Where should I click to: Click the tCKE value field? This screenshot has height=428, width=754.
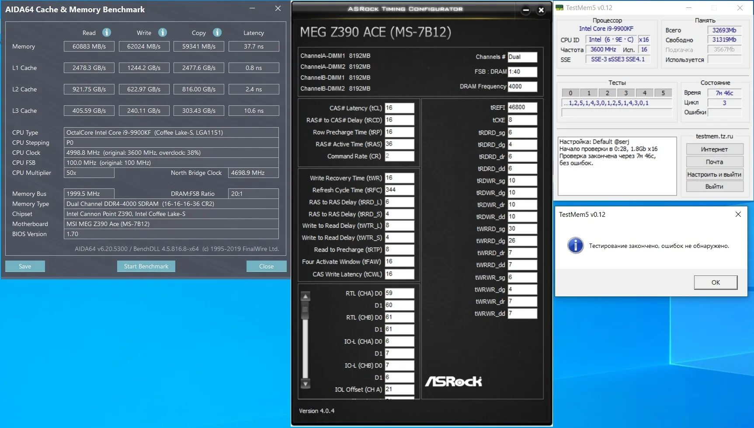pos(522,120)
